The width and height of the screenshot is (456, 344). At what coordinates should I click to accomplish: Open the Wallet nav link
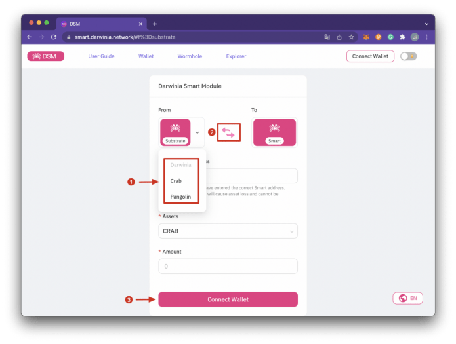pos(146,56)
